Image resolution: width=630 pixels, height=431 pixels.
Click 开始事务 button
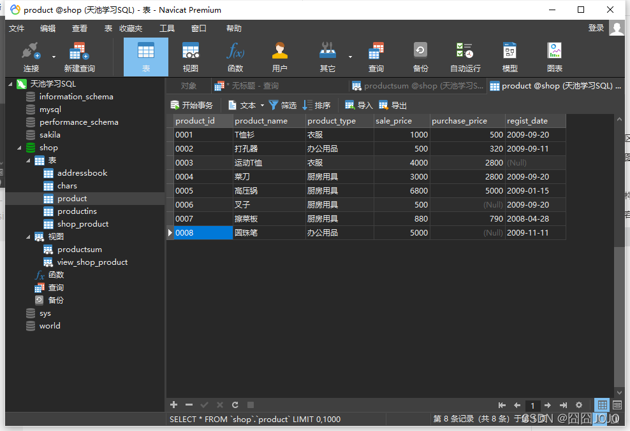[192, 106]
